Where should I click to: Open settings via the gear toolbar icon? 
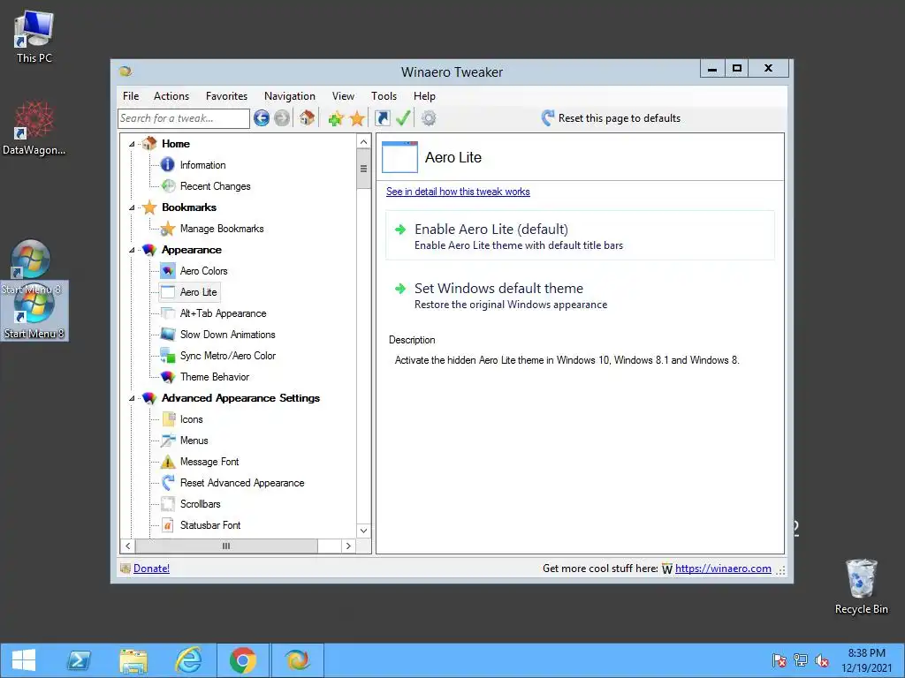point(429,118)
